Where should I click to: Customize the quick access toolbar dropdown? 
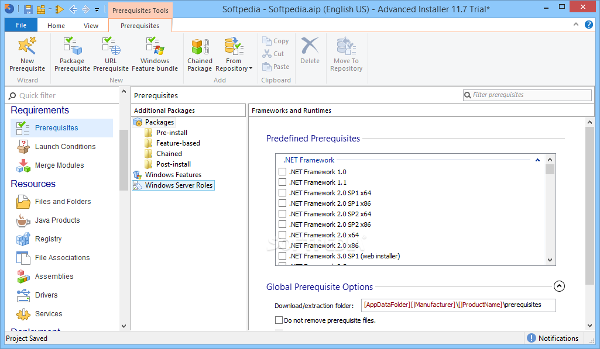tap(97, 10)
